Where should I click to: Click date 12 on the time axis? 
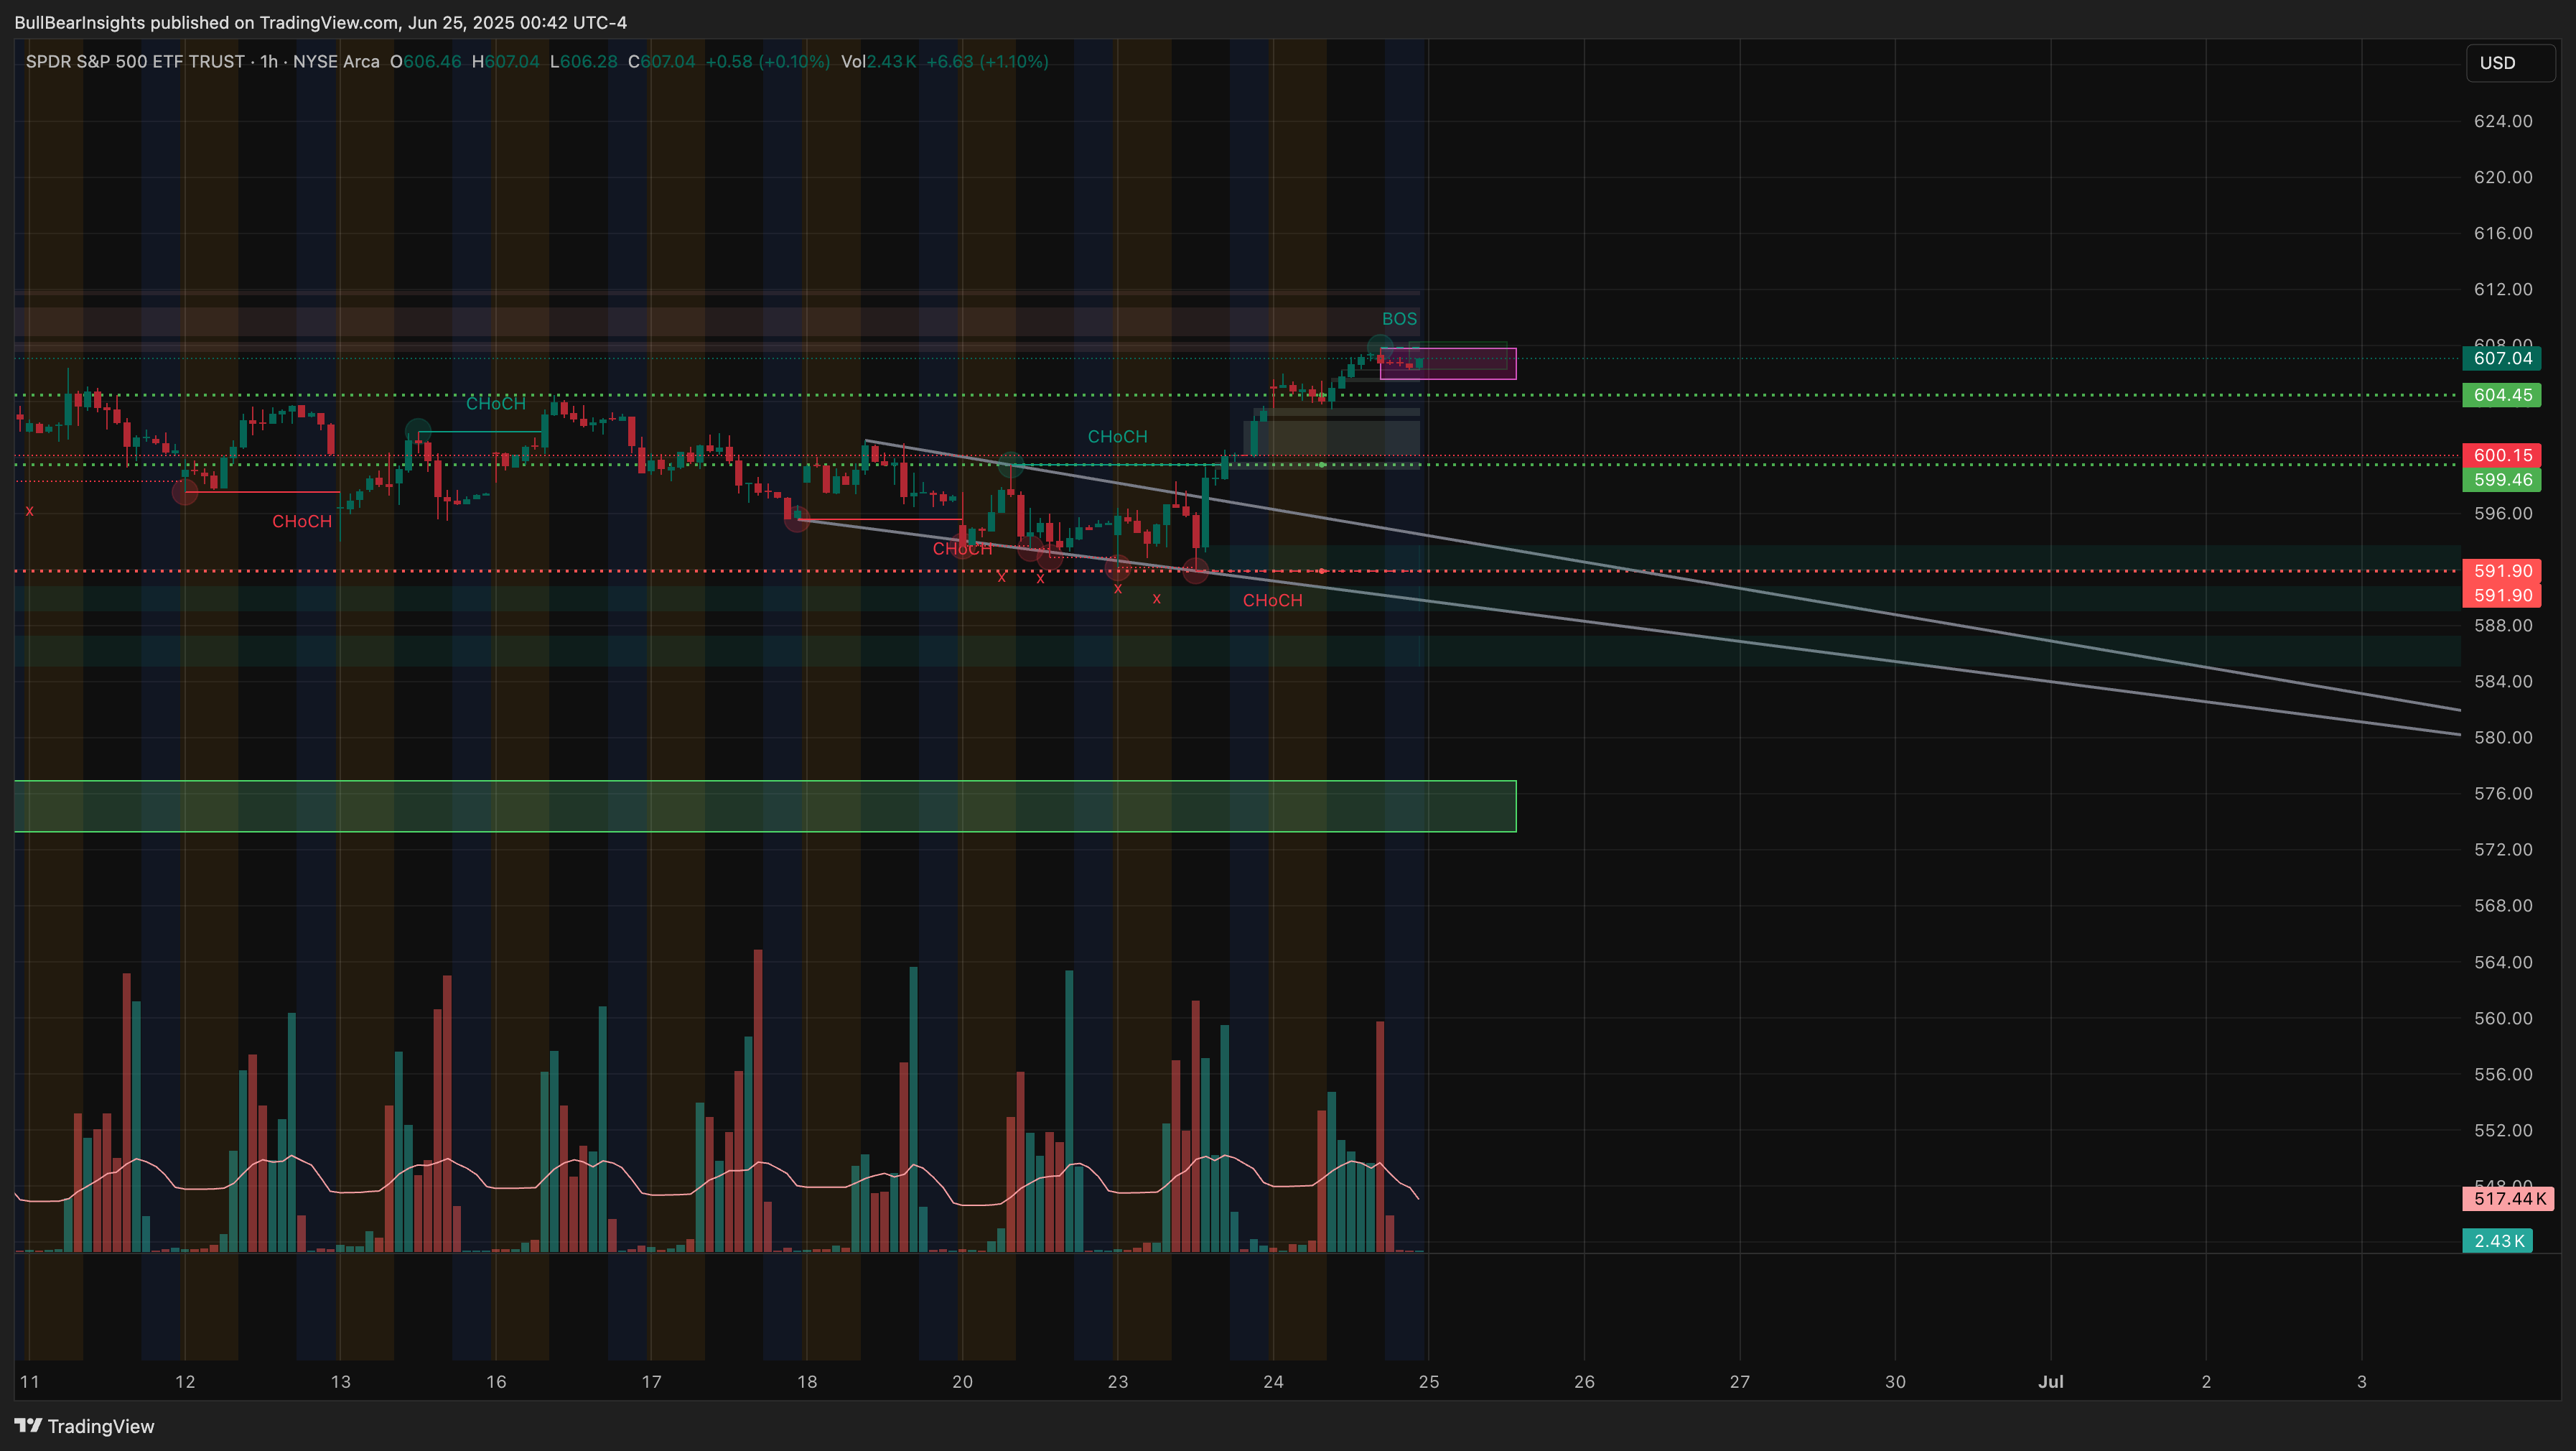(185, 1382)
